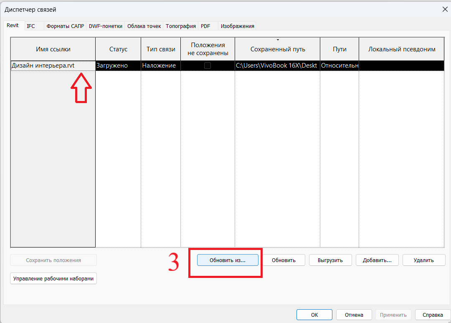The width and height of the screenshot is (451, 323).
Task: Open the IFC tab
Action: [34, 26]
